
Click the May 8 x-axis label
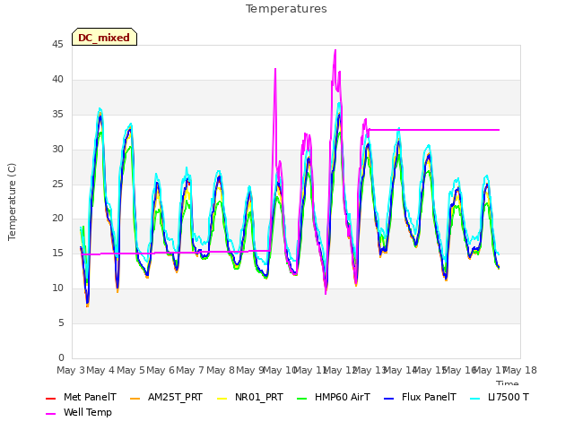[221, 370]
